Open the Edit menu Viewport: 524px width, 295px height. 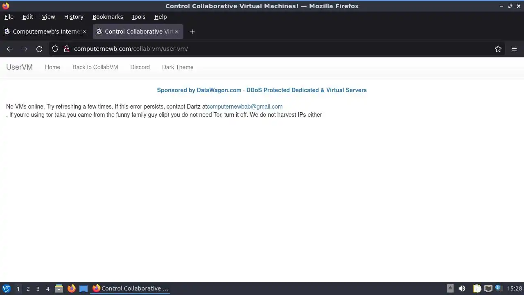point(28,17)
